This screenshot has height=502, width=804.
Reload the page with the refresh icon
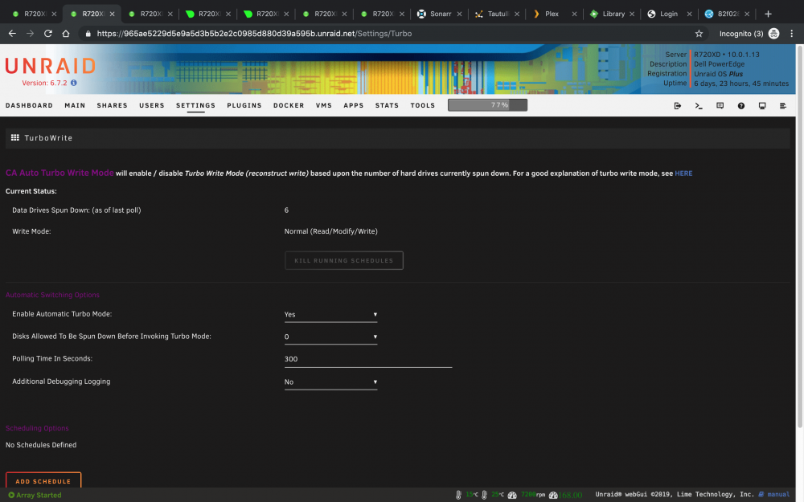pos(47,33)
